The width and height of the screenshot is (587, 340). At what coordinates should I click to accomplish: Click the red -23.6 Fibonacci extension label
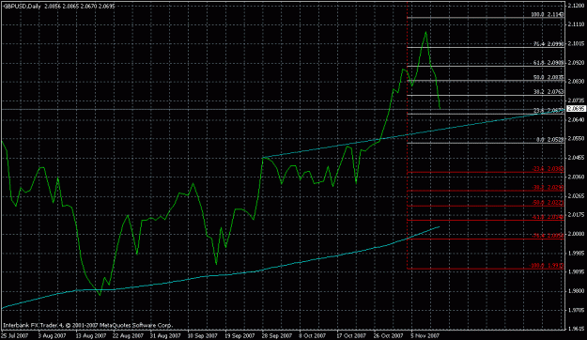coord(548,169)
